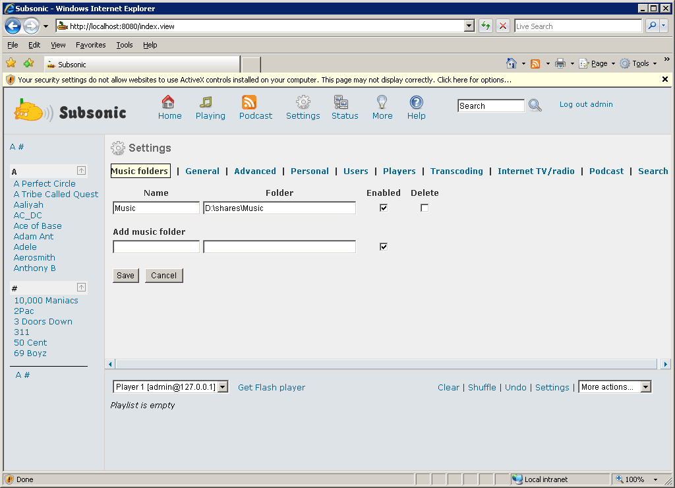Image resolution: width=675 pixels, height=488 pixels.
Task: Click the IE Home toolbar icon
Action: (512, 64)
